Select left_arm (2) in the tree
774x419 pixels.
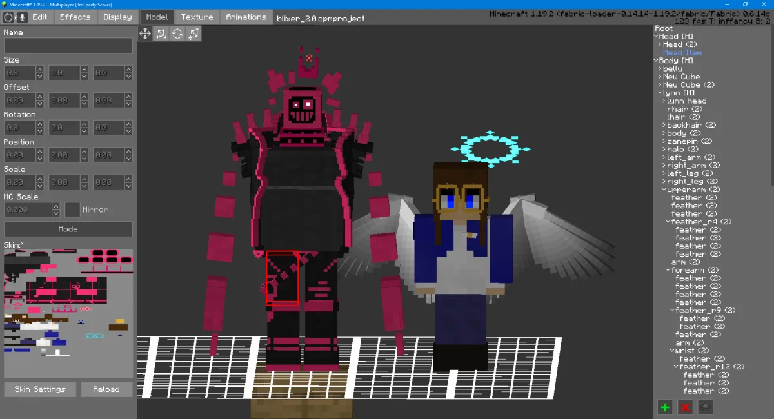point(691,157)
